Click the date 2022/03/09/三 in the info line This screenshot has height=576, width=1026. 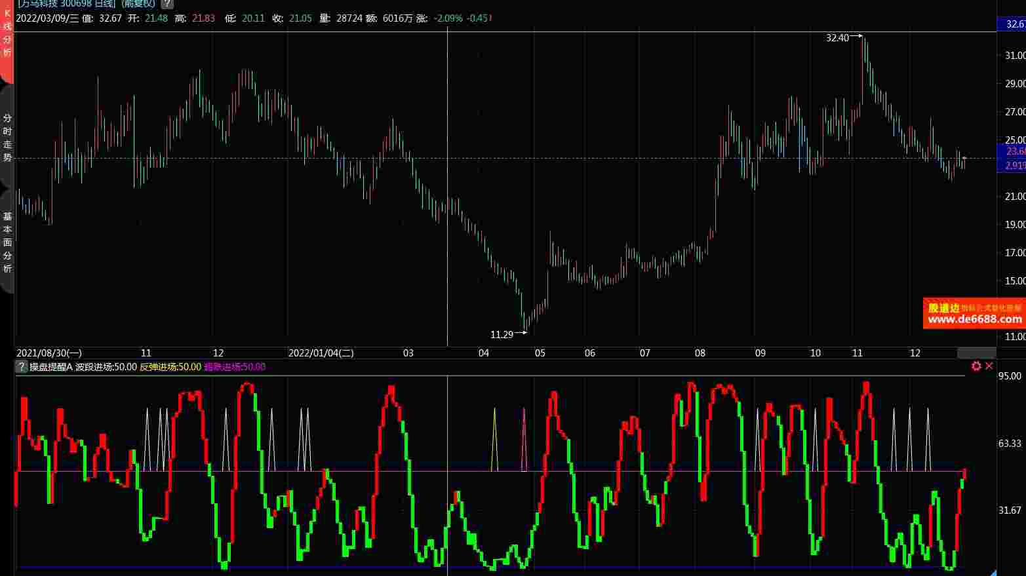[47, 18]
